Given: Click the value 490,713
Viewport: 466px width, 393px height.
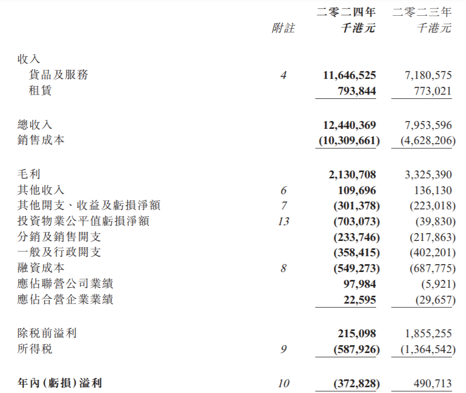Looking at the screenshot, I should [433, 384].
